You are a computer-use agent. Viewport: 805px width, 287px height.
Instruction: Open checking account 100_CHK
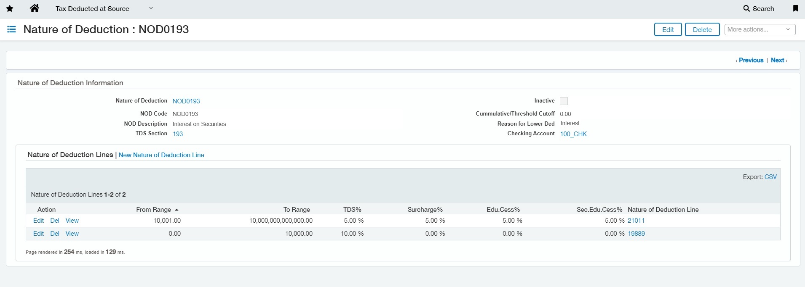click(x=573, y=134)
